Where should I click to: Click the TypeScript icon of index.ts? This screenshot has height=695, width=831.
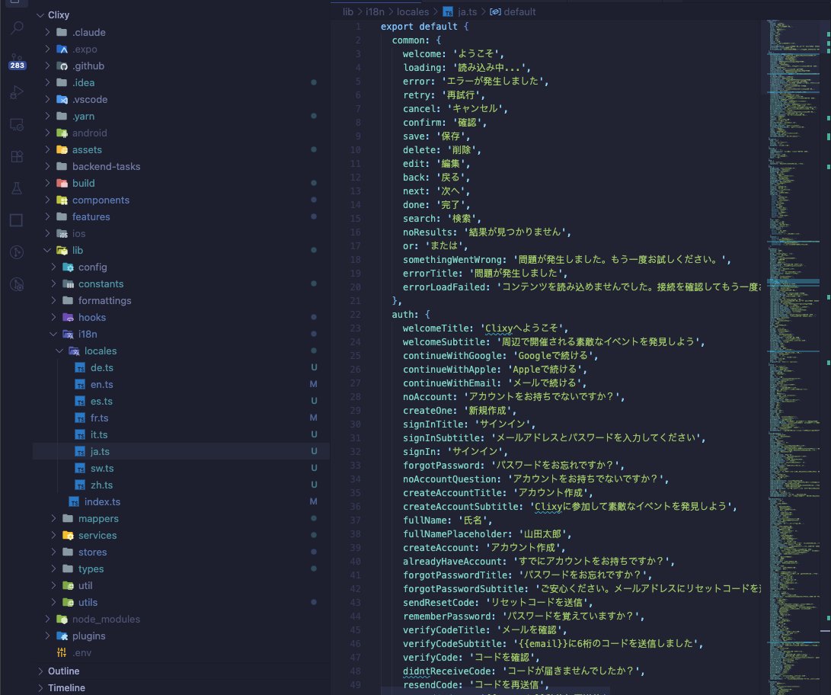point(74,501)
